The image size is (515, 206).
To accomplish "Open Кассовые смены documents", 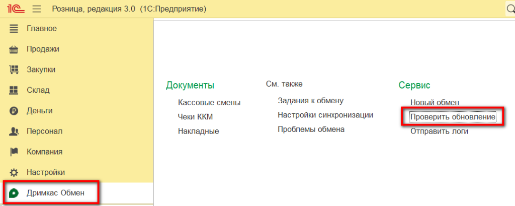I will [209, 103].
